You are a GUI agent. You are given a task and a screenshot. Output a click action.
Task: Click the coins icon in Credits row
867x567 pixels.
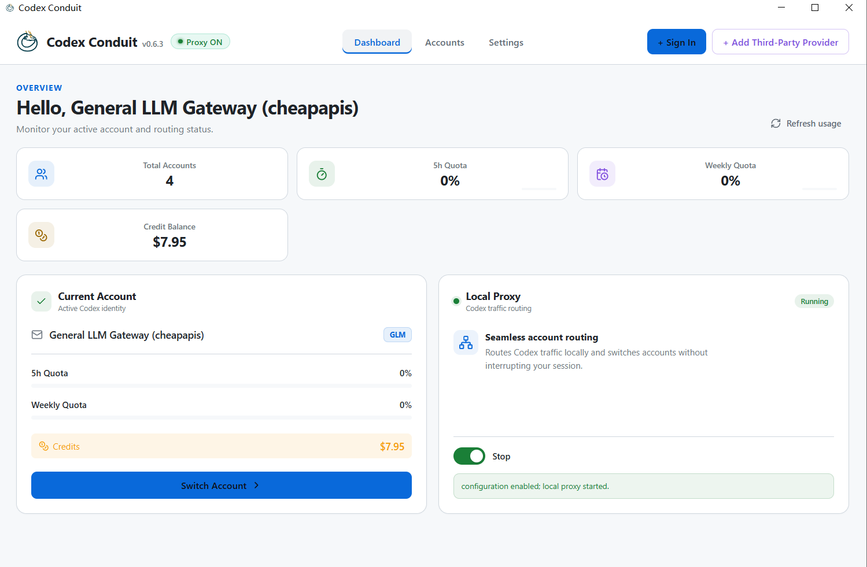click(43, 446)
